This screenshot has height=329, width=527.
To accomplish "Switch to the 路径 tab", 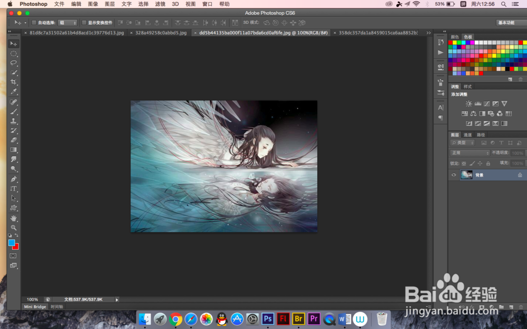I will point(481,135).
